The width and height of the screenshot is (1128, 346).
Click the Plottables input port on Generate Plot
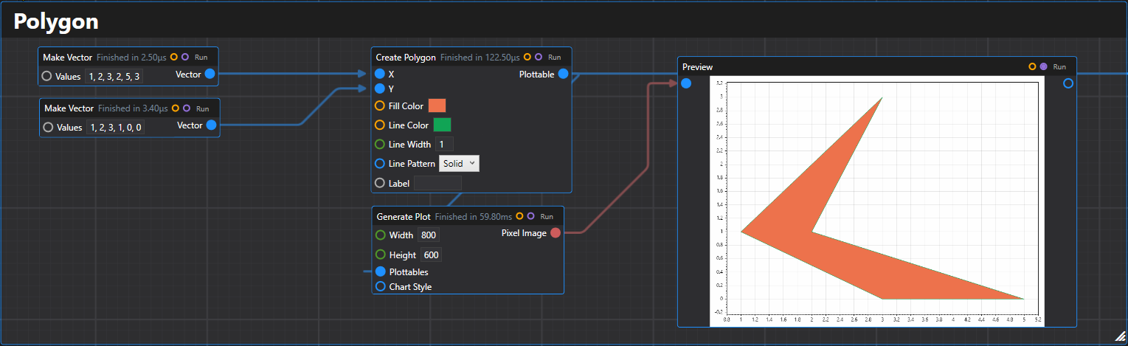pyautogui.click(x=381, y=272)
